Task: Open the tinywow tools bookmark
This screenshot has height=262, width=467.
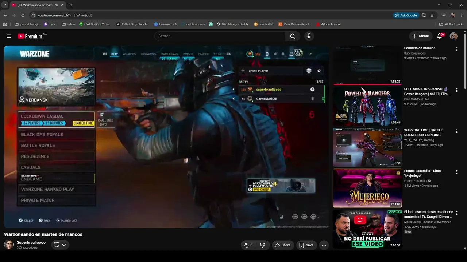Action: [165, 24]
